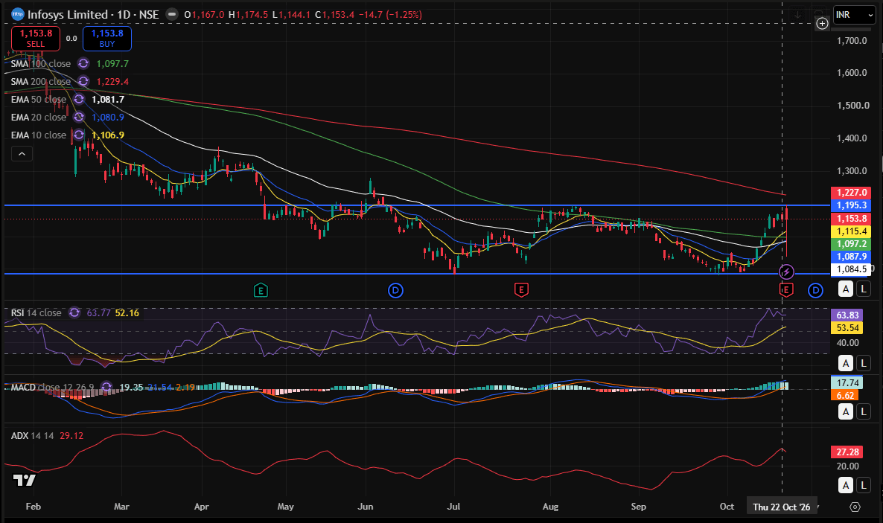Click the ADX value 29.12 in the legend

tap(71, 436)
